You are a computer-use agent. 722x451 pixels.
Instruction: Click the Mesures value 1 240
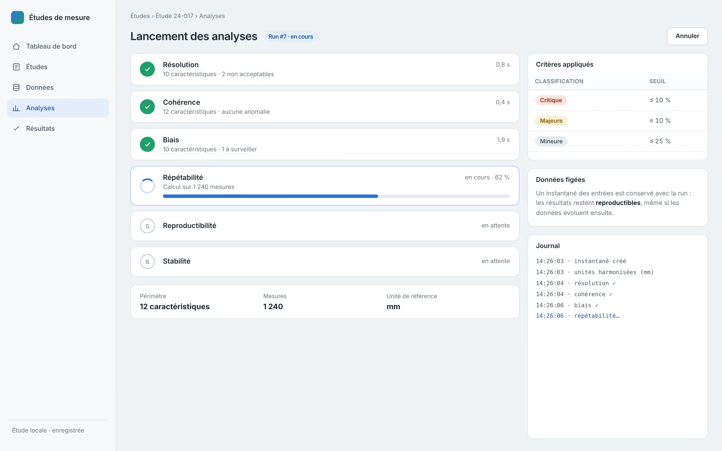click(x=273, y=307)
